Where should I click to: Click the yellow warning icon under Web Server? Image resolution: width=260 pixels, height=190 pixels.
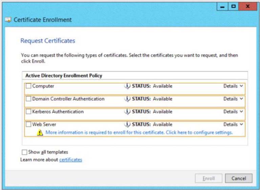point(40,133)
